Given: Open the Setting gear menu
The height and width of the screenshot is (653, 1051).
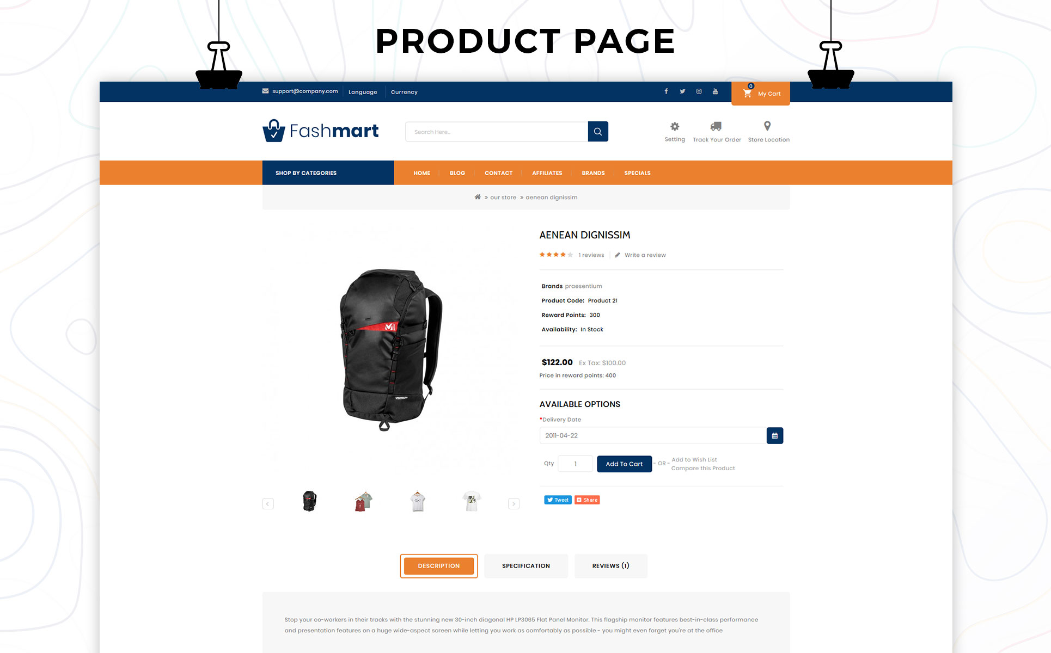Looking at the screenshot, I should [675, 126].
